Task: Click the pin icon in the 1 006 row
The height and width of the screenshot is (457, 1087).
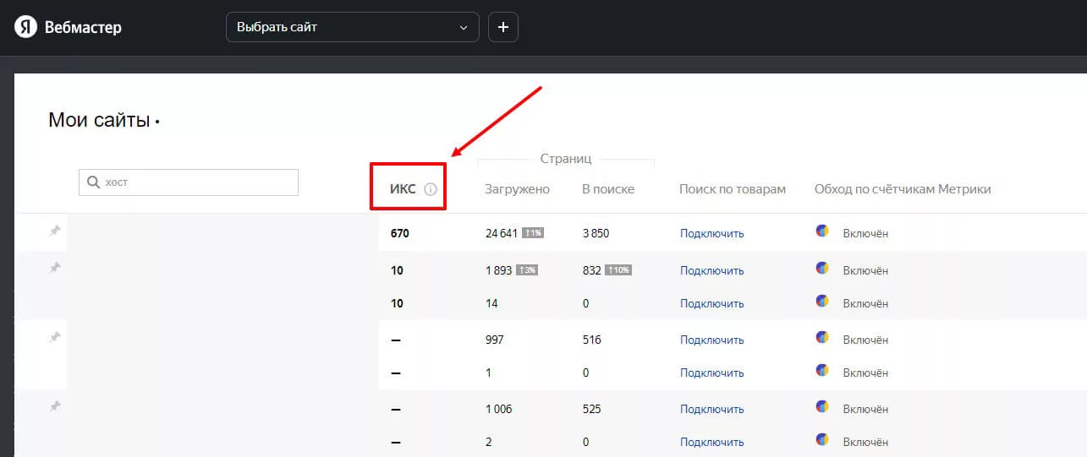Action: click(55, 406)
